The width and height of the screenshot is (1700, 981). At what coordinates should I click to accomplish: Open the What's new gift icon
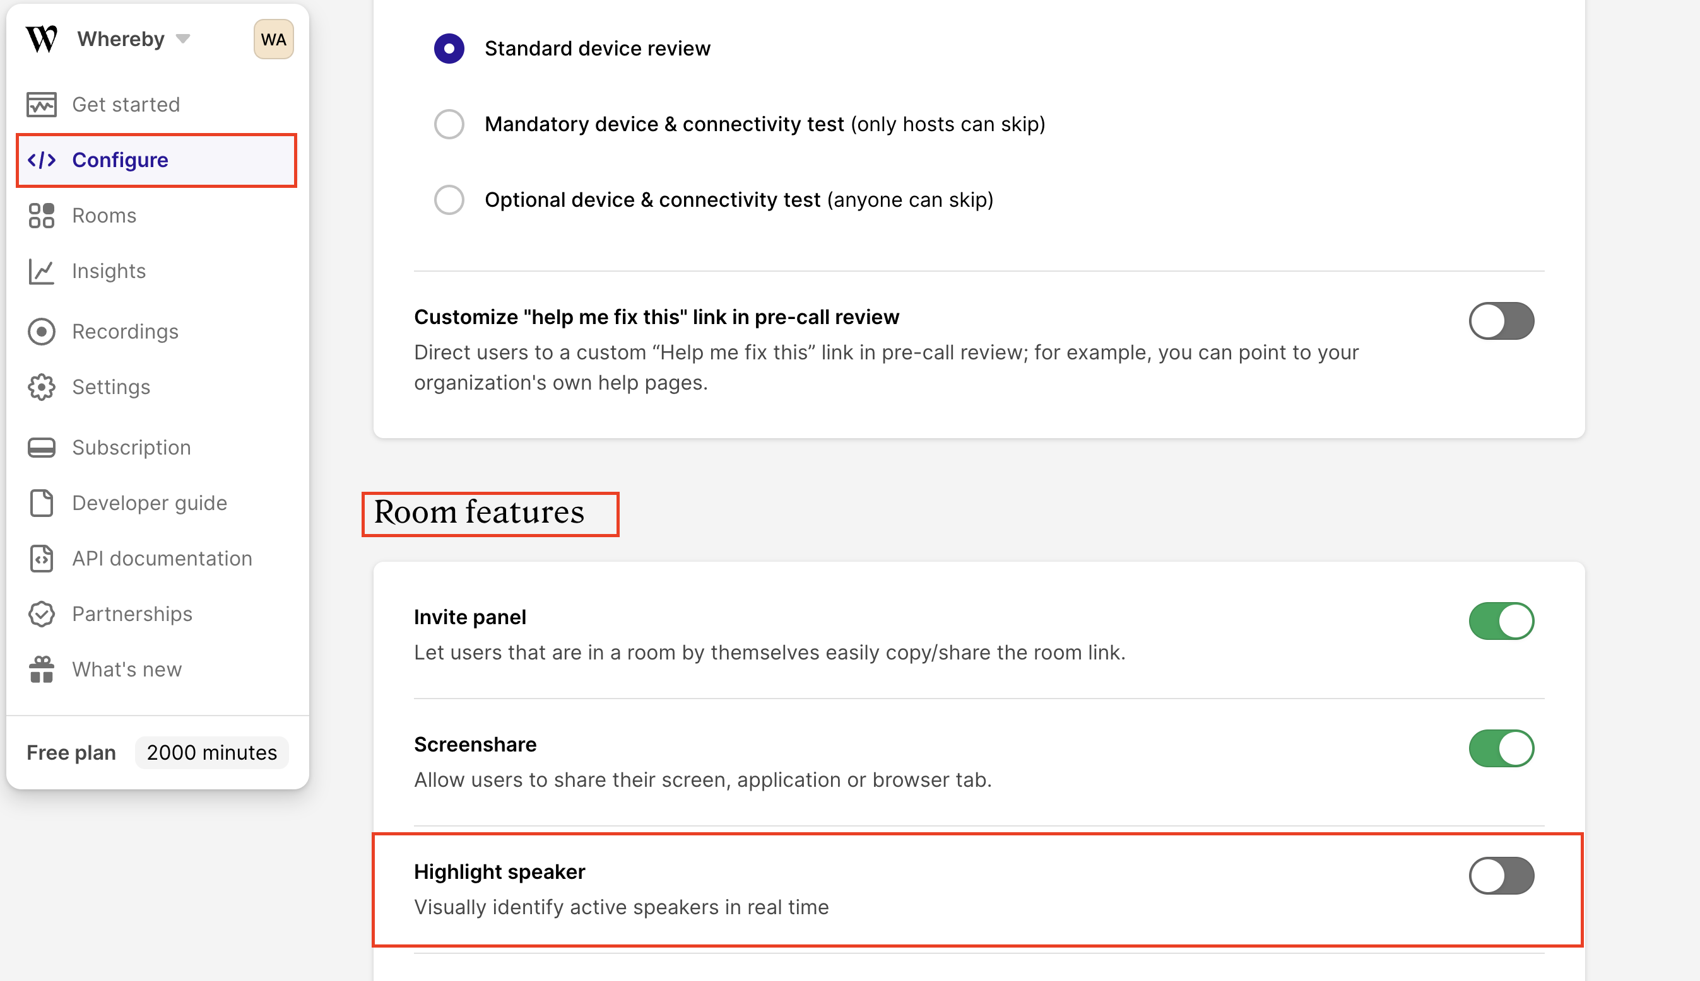[42, 669]
